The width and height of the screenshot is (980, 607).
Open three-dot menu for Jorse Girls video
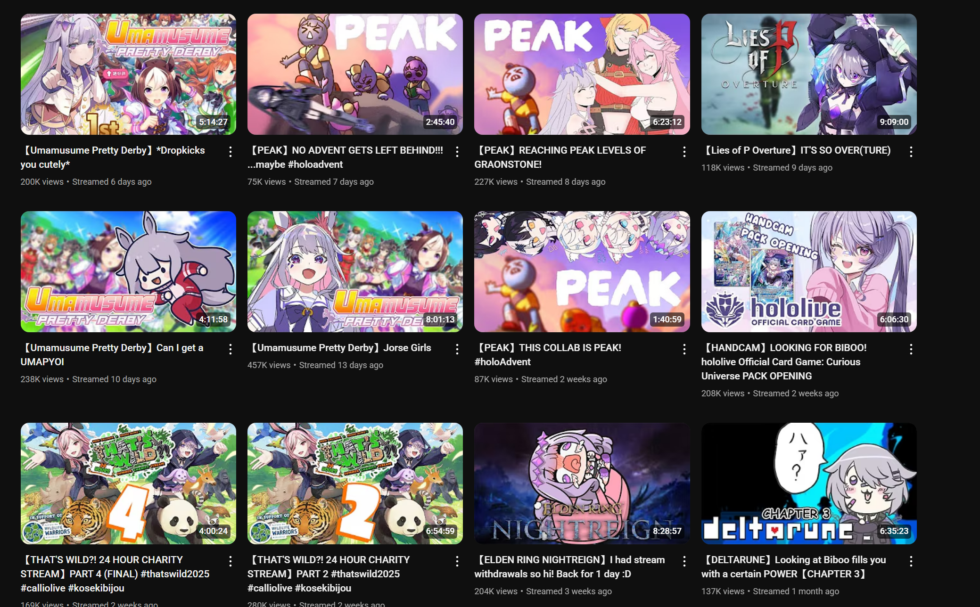[x=457, y=349]
